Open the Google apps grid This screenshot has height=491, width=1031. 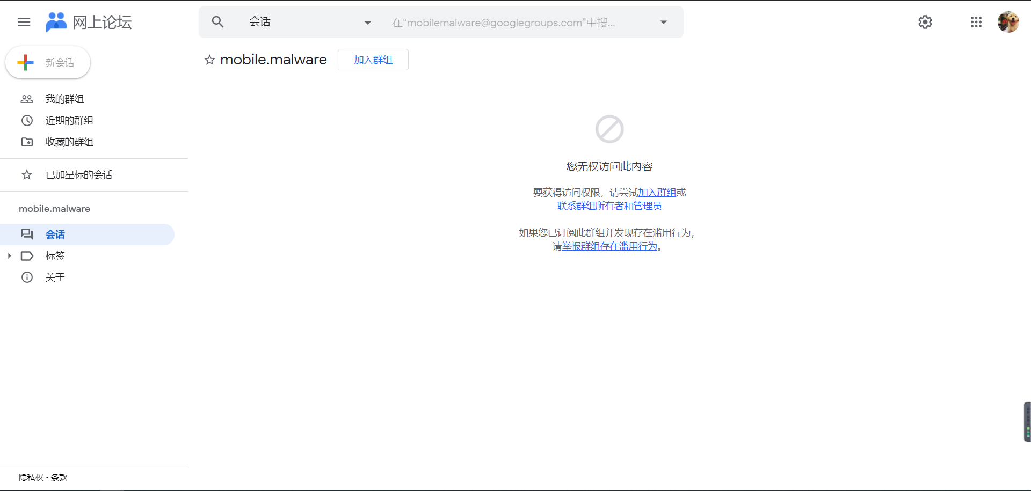[976, 22]
